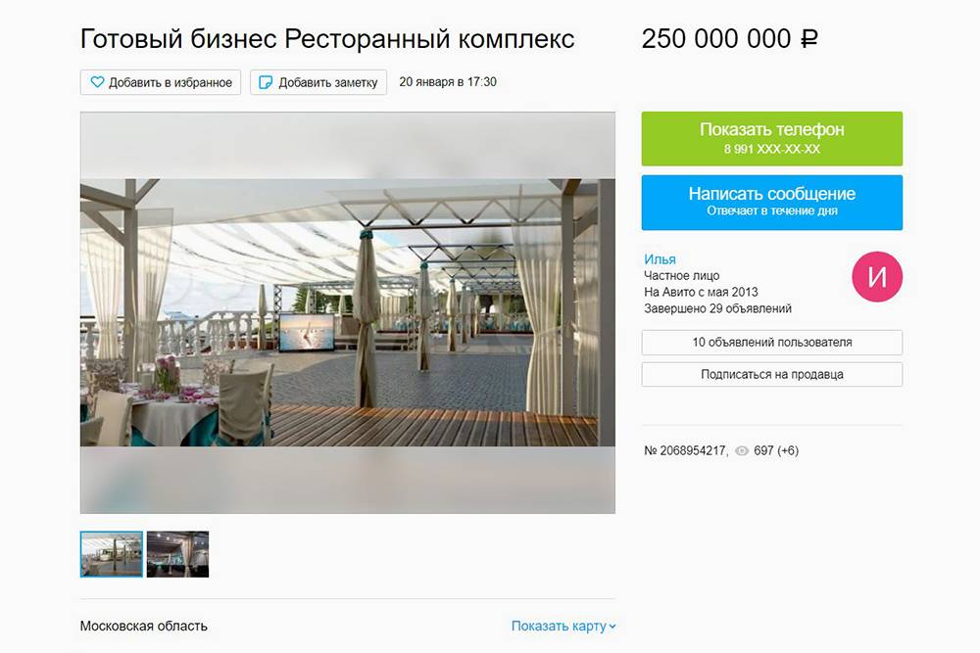Reveal phone number with Показать телефон

coord(772,139)
